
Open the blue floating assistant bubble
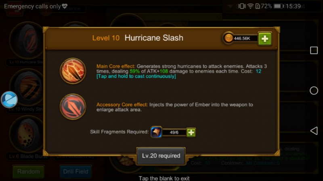(x=9, y=100)
